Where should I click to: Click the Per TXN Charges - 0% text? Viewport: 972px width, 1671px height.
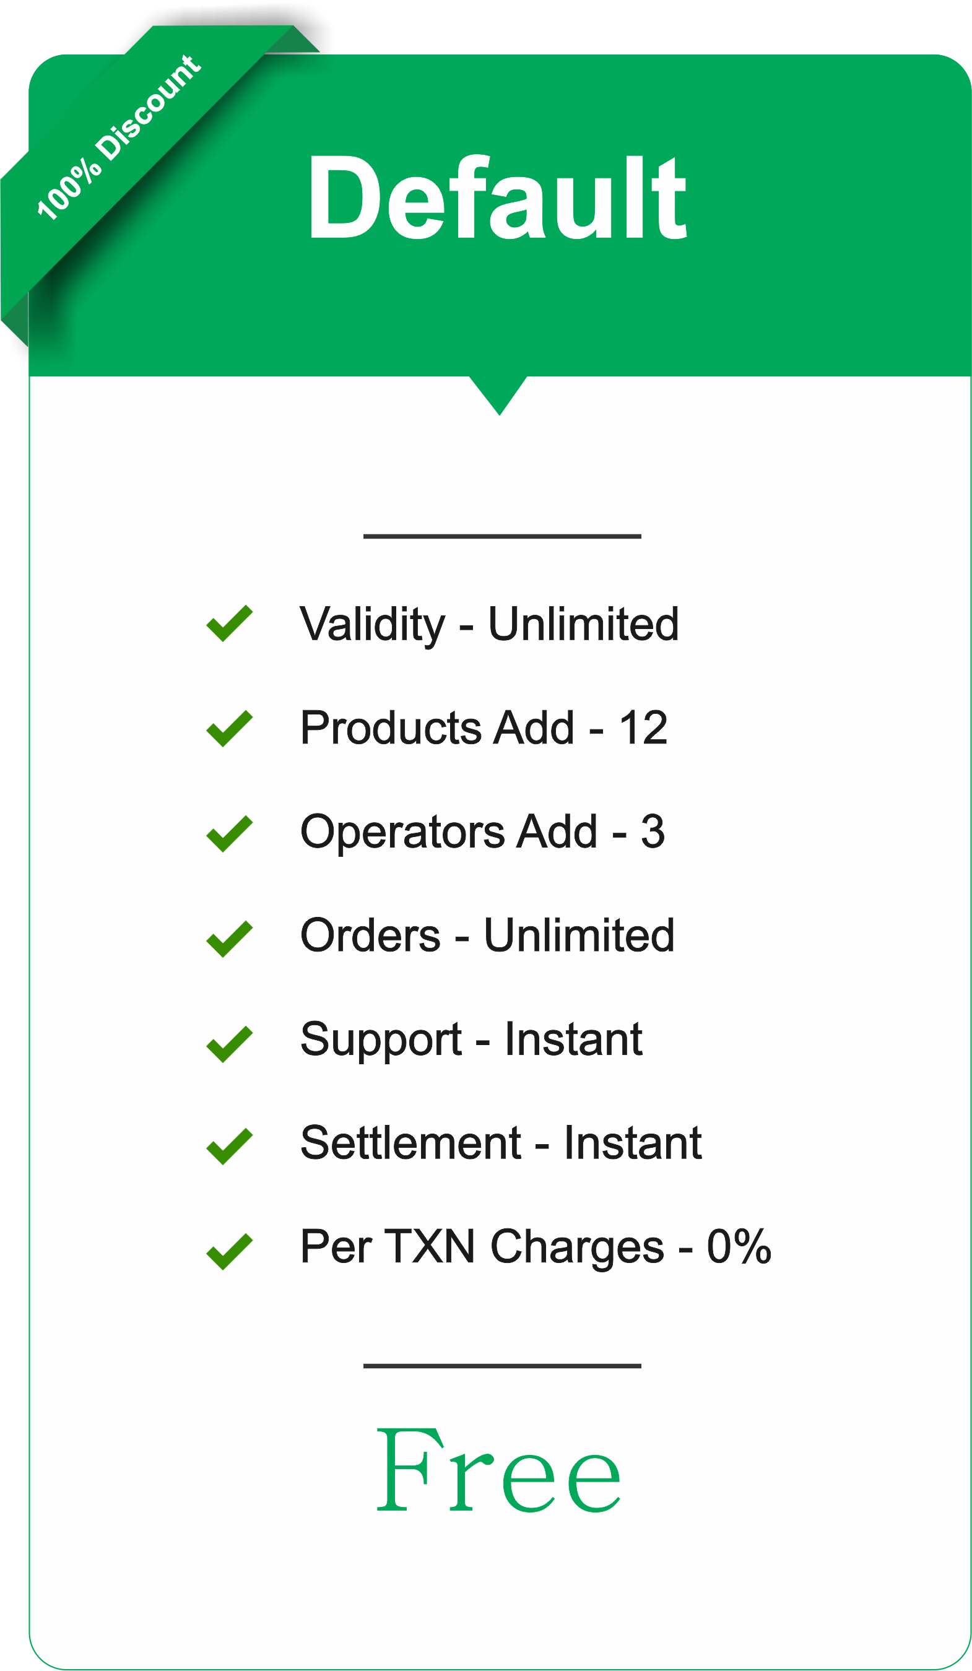tap(536, 1248)
